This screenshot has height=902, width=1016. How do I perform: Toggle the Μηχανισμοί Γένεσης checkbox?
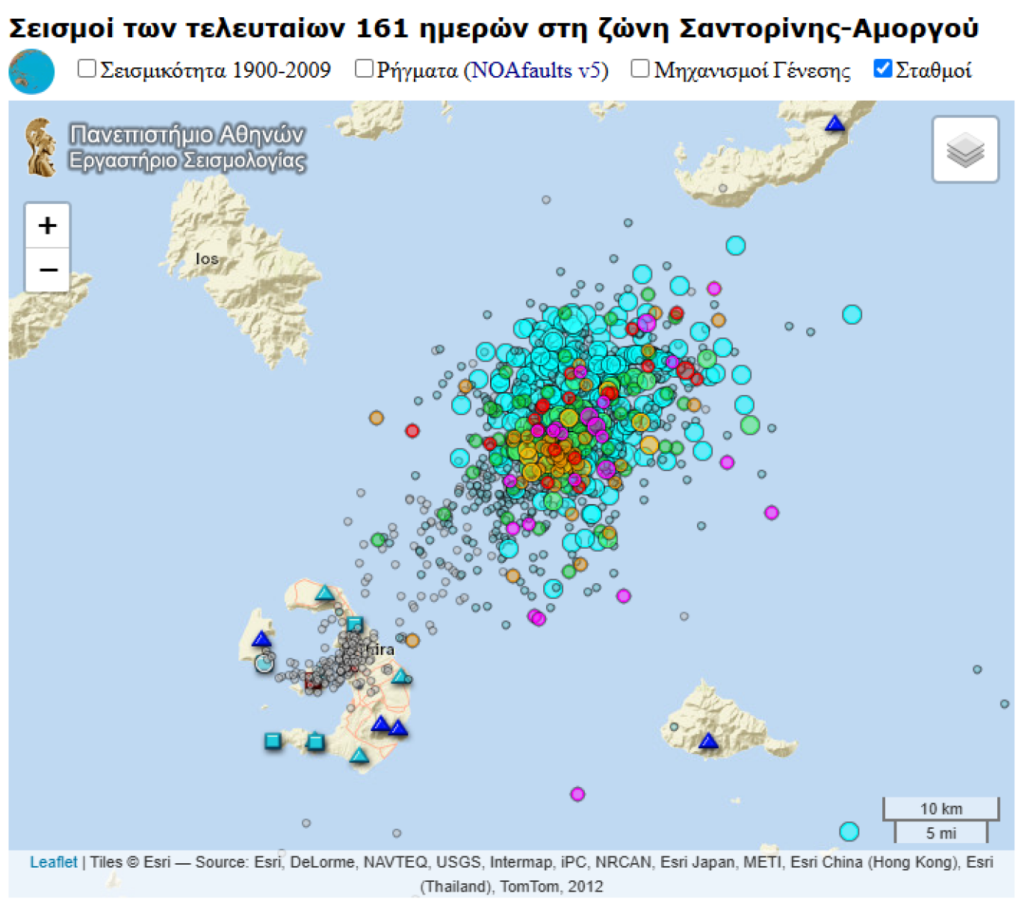(x=640, y=69)
